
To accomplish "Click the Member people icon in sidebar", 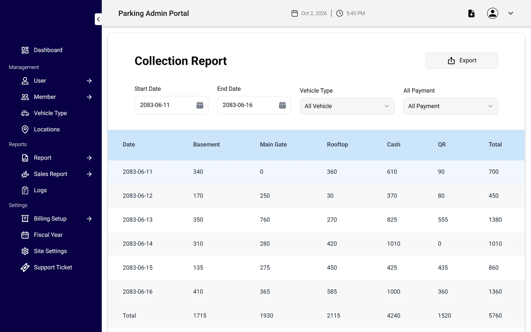I will [x=25, y=97].
